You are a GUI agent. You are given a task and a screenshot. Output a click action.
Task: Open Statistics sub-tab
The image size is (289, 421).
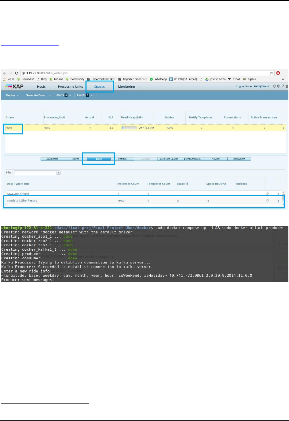tap(122, 159)
